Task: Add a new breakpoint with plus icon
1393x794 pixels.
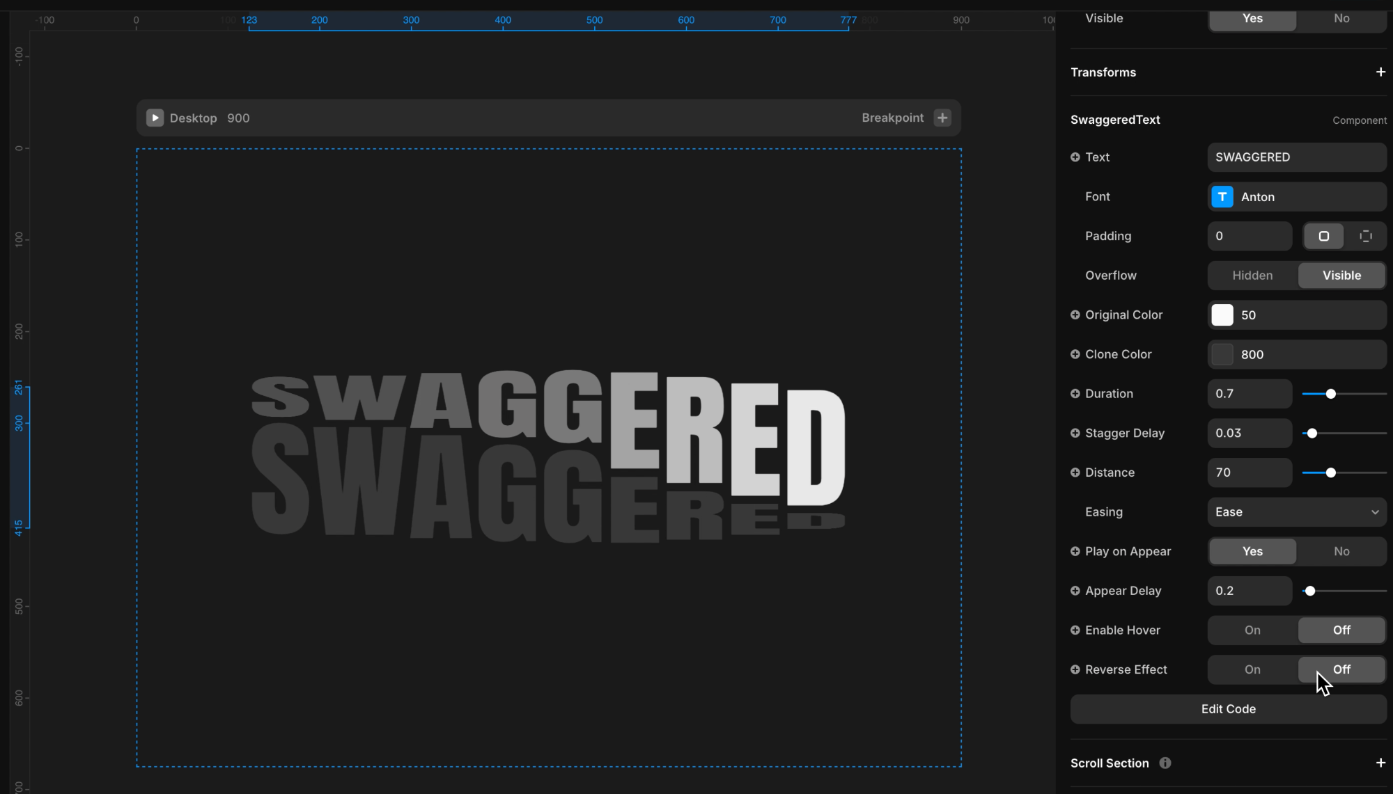Action: tap(942, 118)
